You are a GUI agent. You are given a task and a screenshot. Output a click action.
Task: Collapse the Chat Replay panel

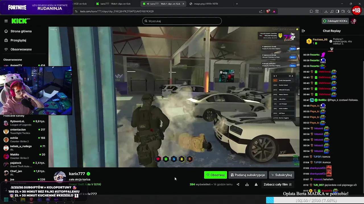pyautogui.click(x=303, y=31)
